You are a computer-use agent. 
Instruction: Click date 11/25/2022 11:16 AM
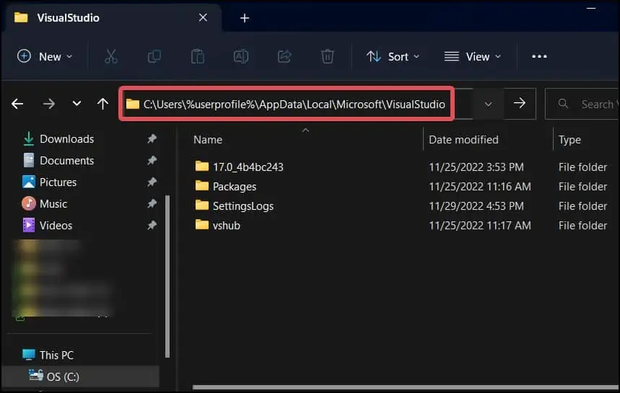480,187
